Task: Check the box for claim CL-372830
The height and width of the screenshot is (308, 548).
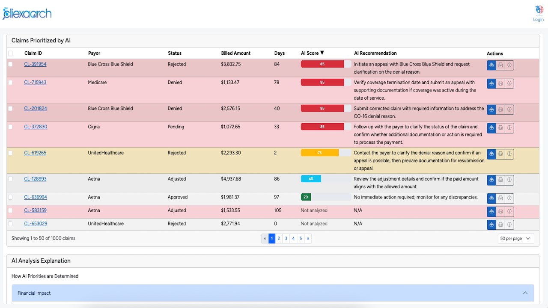Action: pos(10,127)
